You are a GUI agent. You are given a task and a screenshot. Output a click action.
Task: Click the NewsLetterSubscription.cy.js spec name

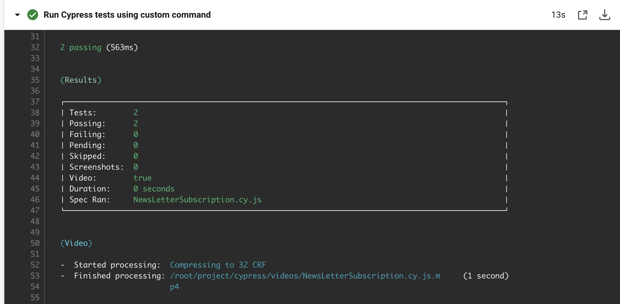click(x=197, y=200)
